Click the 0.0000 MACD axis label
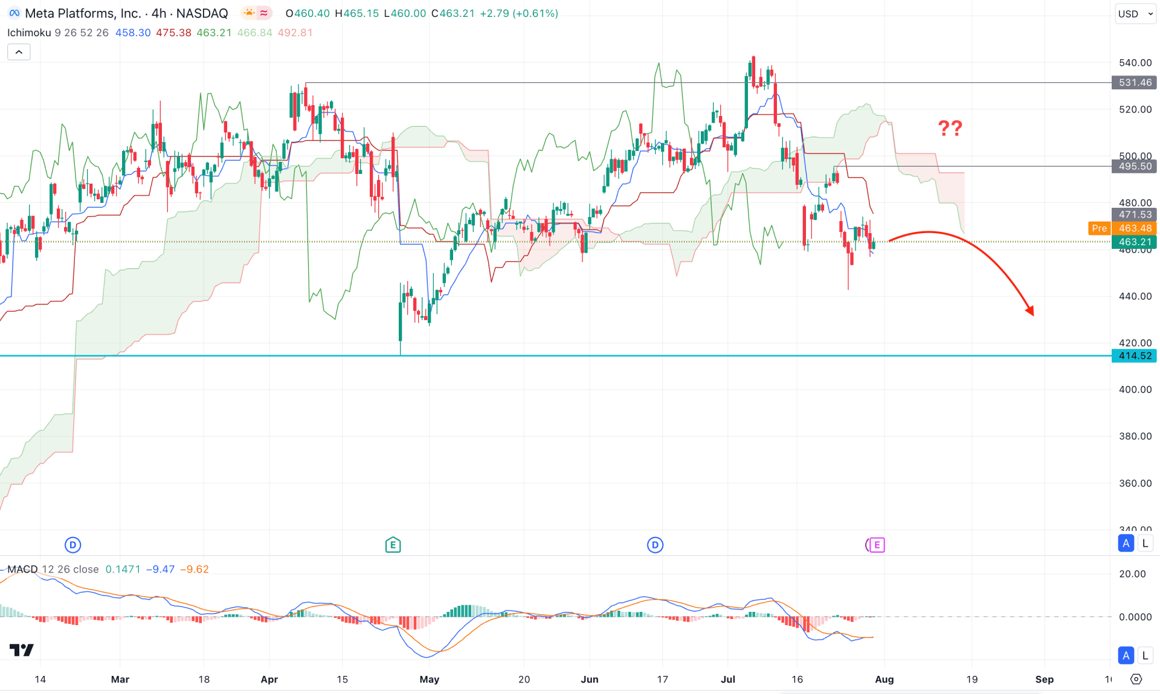 pos(1135,617)
